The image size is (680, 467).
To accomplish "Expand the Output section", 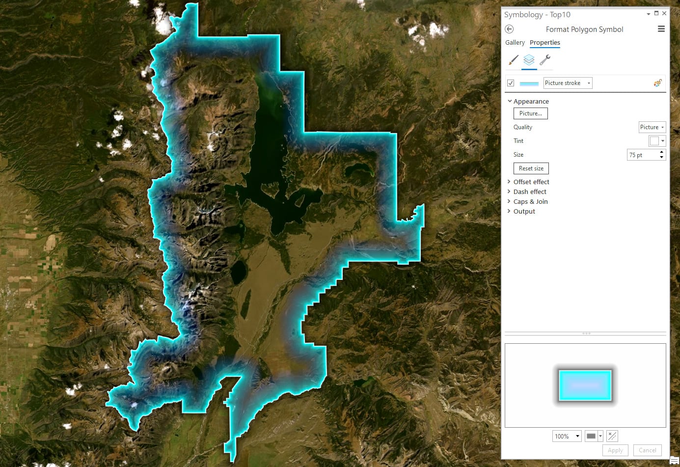I will [x=509, y=211].
